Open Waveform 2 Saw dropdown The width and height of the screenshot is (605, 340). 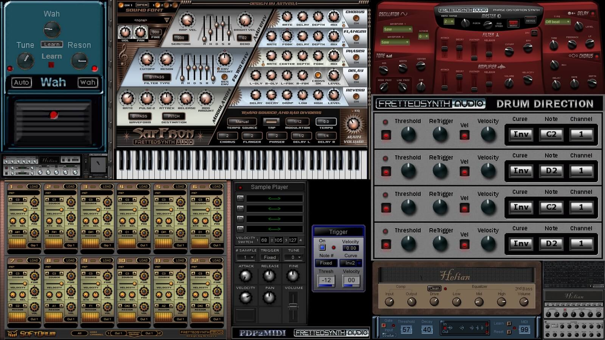[x=395, y=42]
